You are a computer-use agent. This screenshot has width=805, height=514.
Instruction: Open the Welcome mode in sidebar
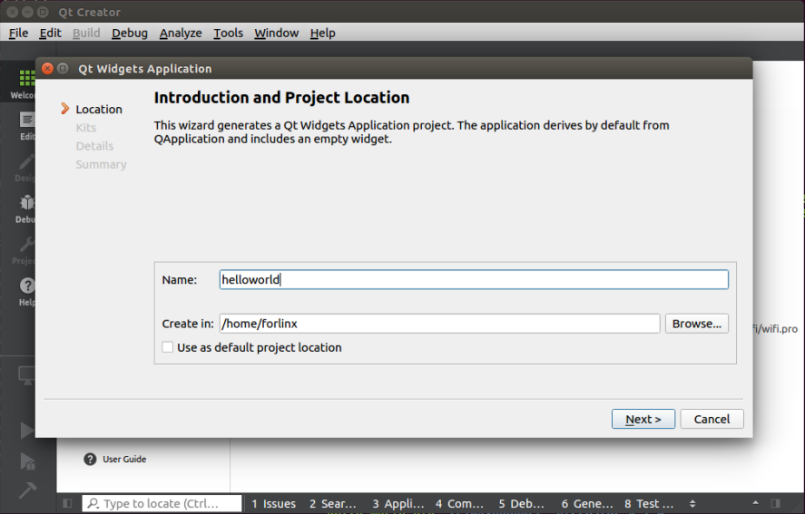25,82
